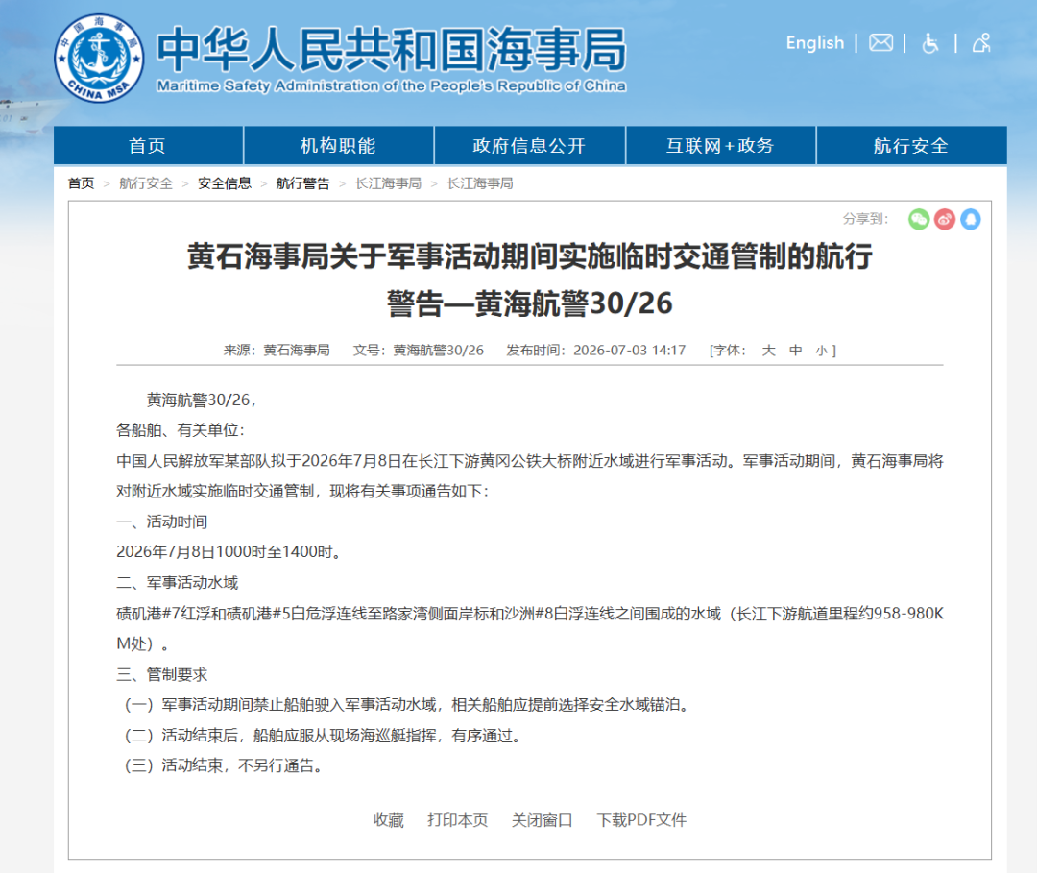Image resolution: width=1037 pixels, height=873 pixels.
Task: Click requirement (二) 活动结束后
Action: pyautogui.click(x=323, y=736)
